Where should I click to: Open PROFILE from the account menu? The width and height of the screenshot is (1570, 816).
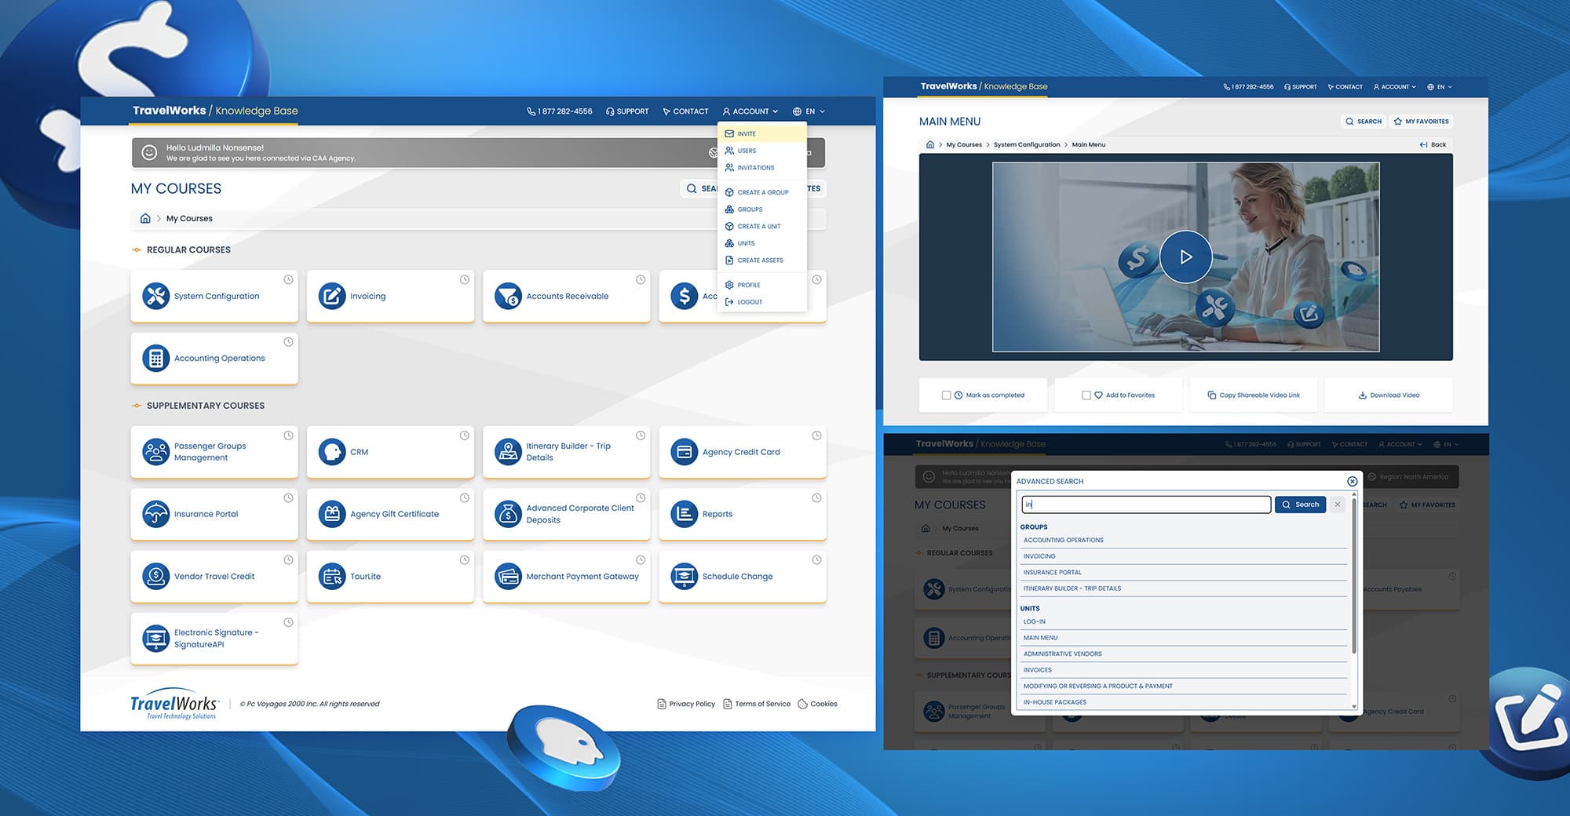click(761, 285)
